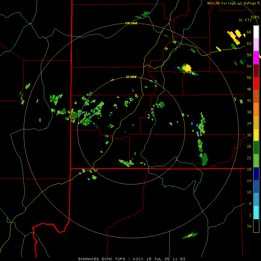
Task: Click the dark red legend swatch
Action: click(256, 71)
